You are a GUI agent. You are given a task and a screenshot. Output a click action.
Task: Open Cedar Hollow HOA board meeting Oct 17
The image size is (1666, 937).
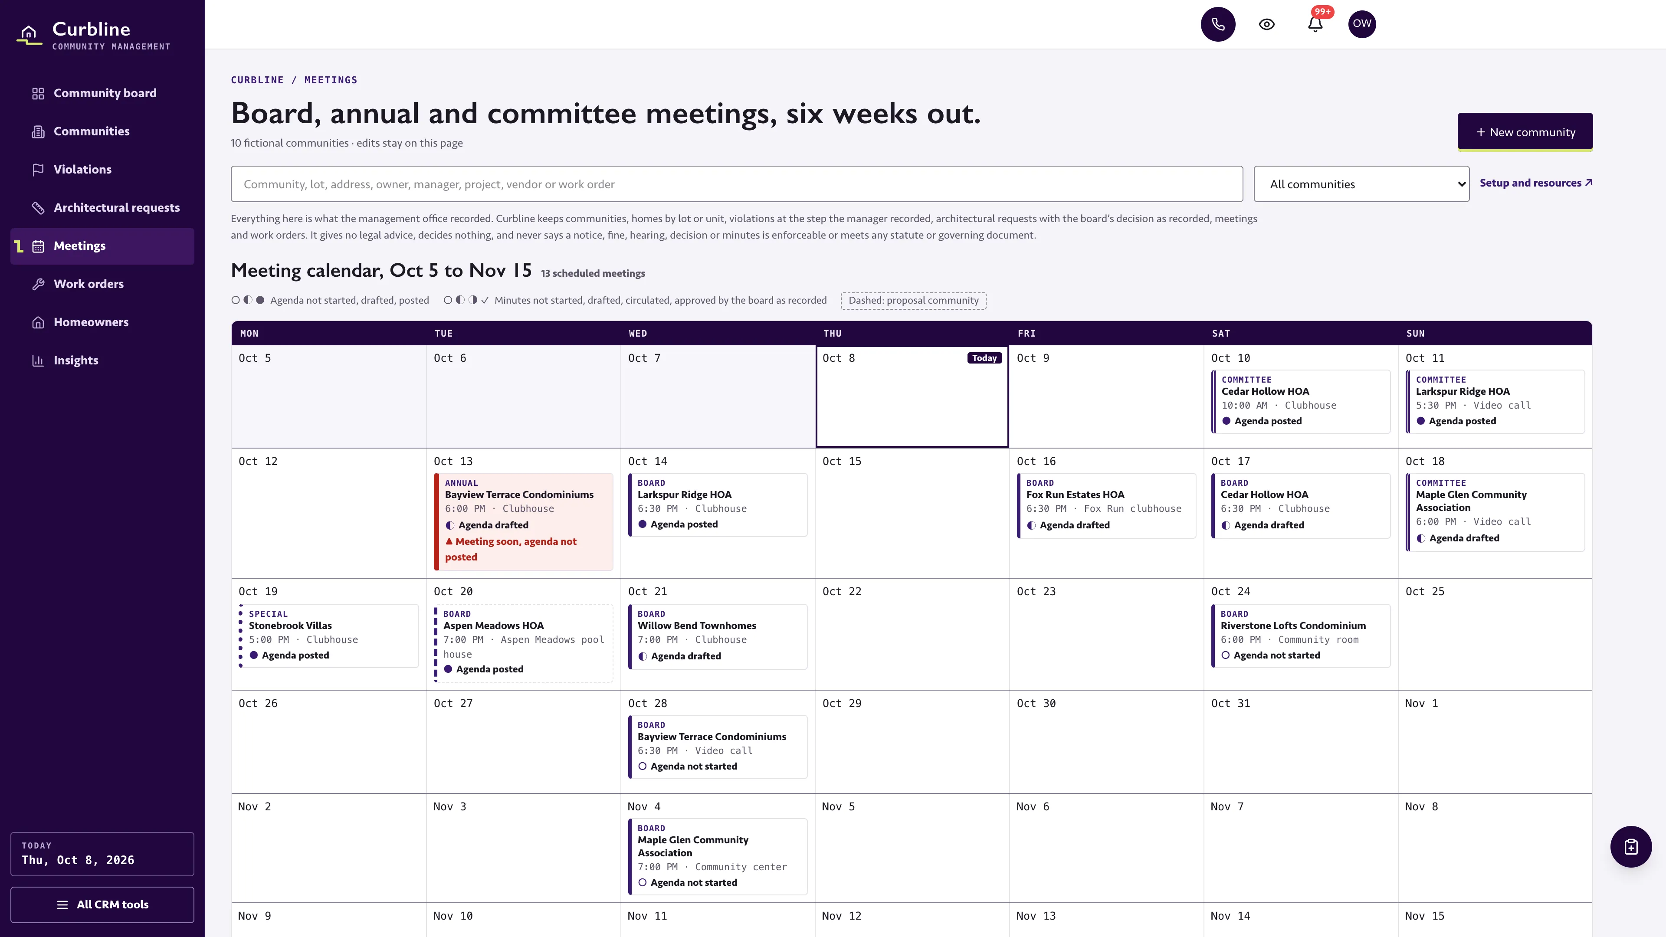(1301, 506)
